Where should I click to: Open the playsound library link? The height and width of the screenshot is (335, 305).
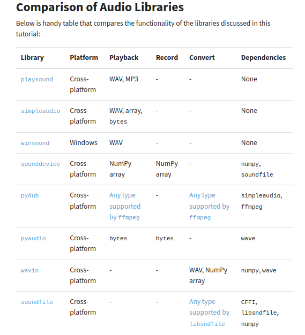[37, 80]
